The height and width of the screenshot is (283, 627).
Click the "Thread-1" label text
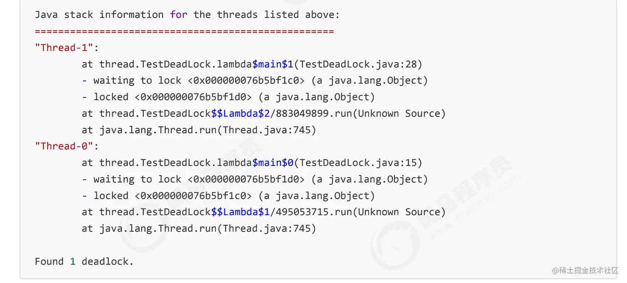click(x=64, y=48)
